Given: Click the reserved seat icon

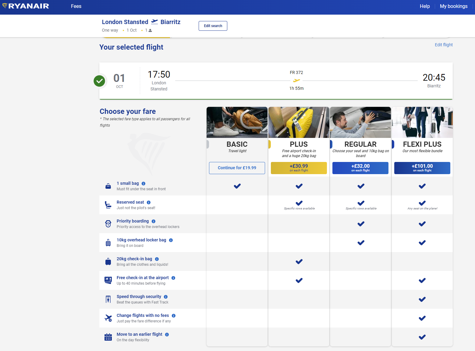Looking at the screenshot, I should (x=108, y=205).
